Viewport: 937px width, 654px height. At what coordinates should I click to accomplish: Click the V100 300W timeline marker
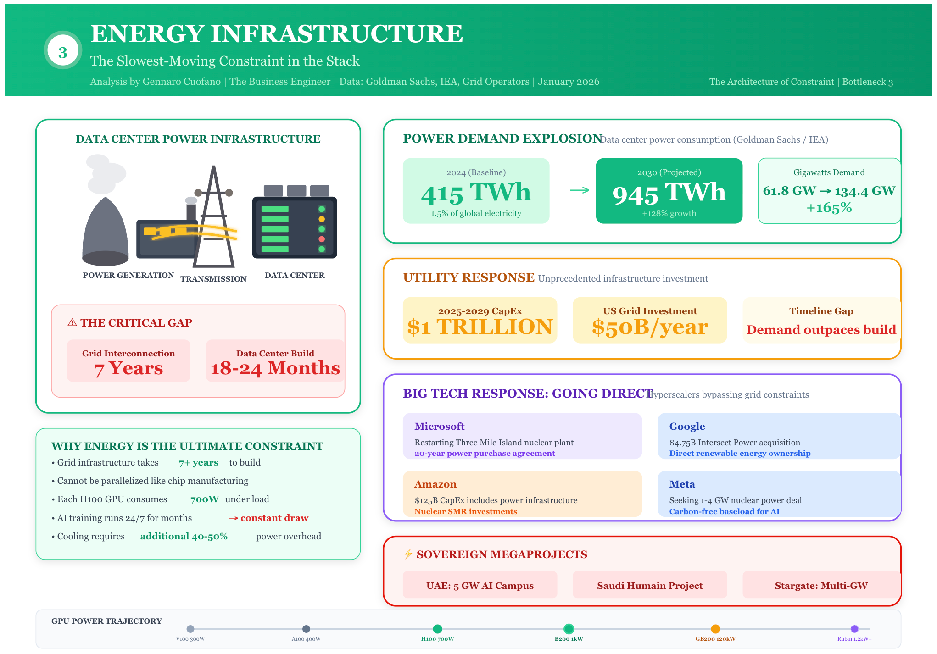(190, 629)
